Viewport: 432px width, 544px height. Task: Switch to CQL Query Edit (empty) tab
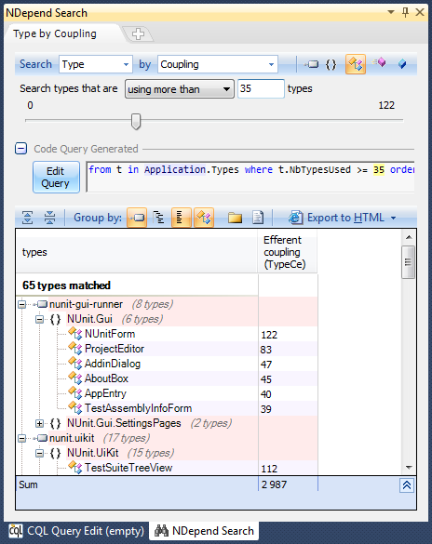coord(76,531)
